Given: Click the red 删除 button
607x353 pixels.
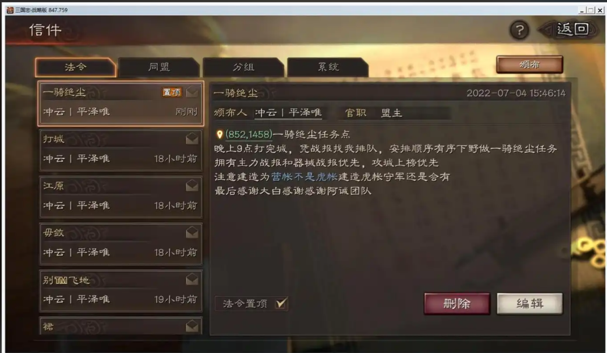Looking at the screenshot, I should 457,303.
